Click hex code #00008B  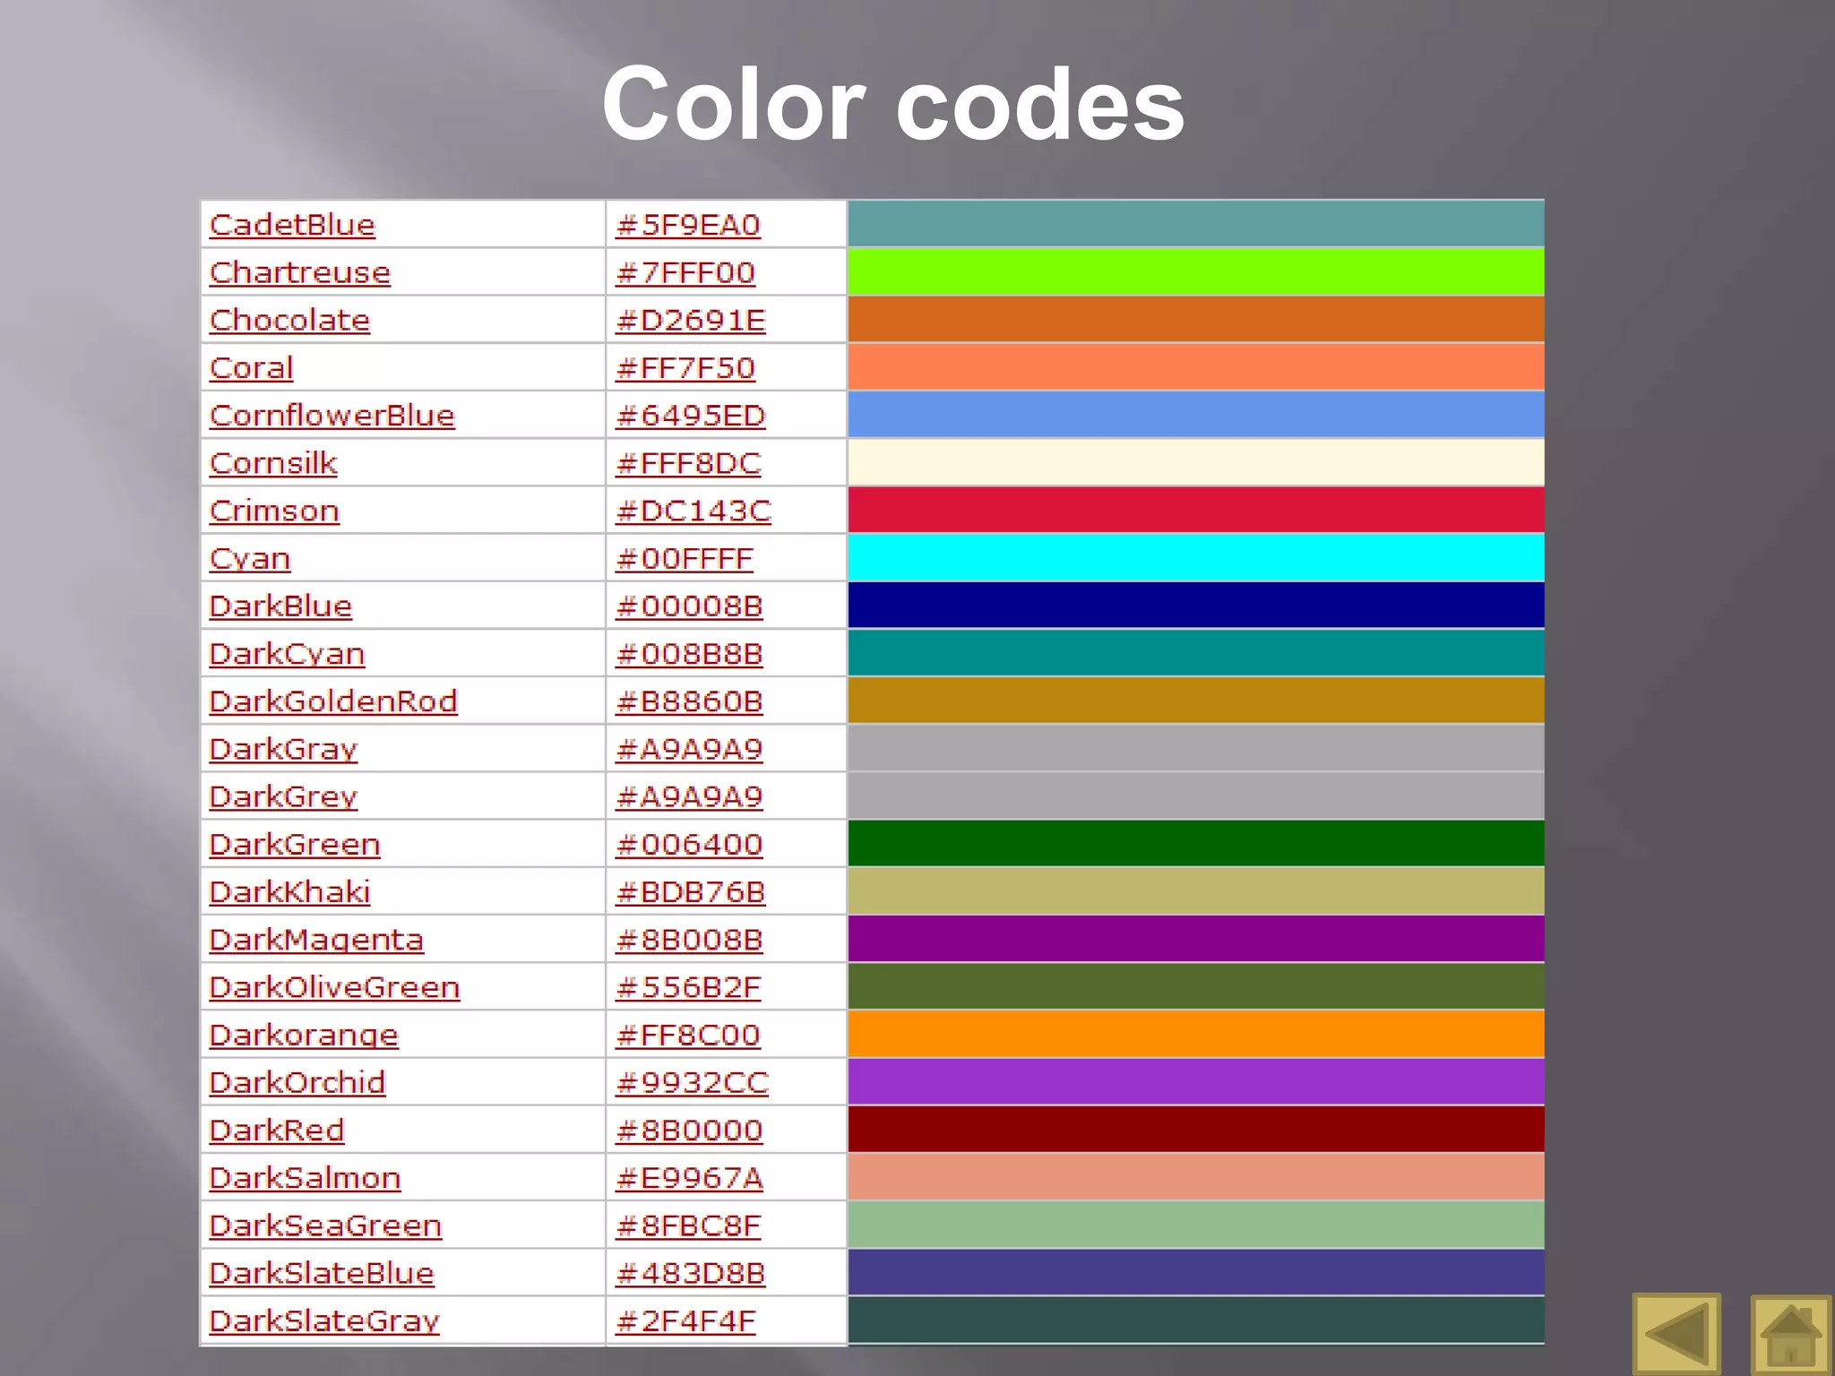tap(689, 606)
